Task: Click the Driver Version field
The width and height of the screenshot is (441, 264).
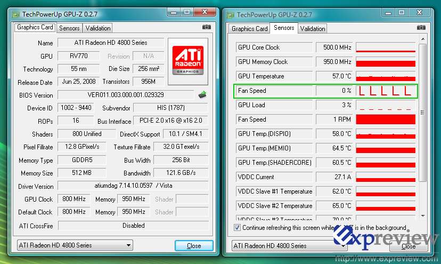Action: pos(133,186)
